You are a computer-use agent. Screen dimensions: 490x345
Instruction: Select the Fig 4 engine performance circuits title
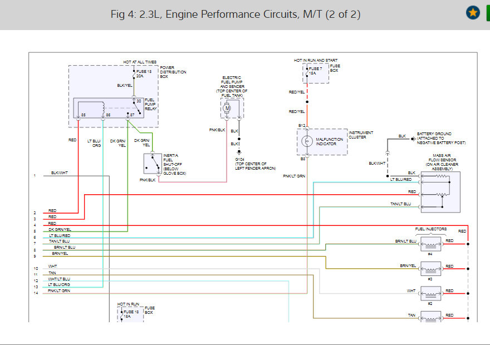(236, 14)
